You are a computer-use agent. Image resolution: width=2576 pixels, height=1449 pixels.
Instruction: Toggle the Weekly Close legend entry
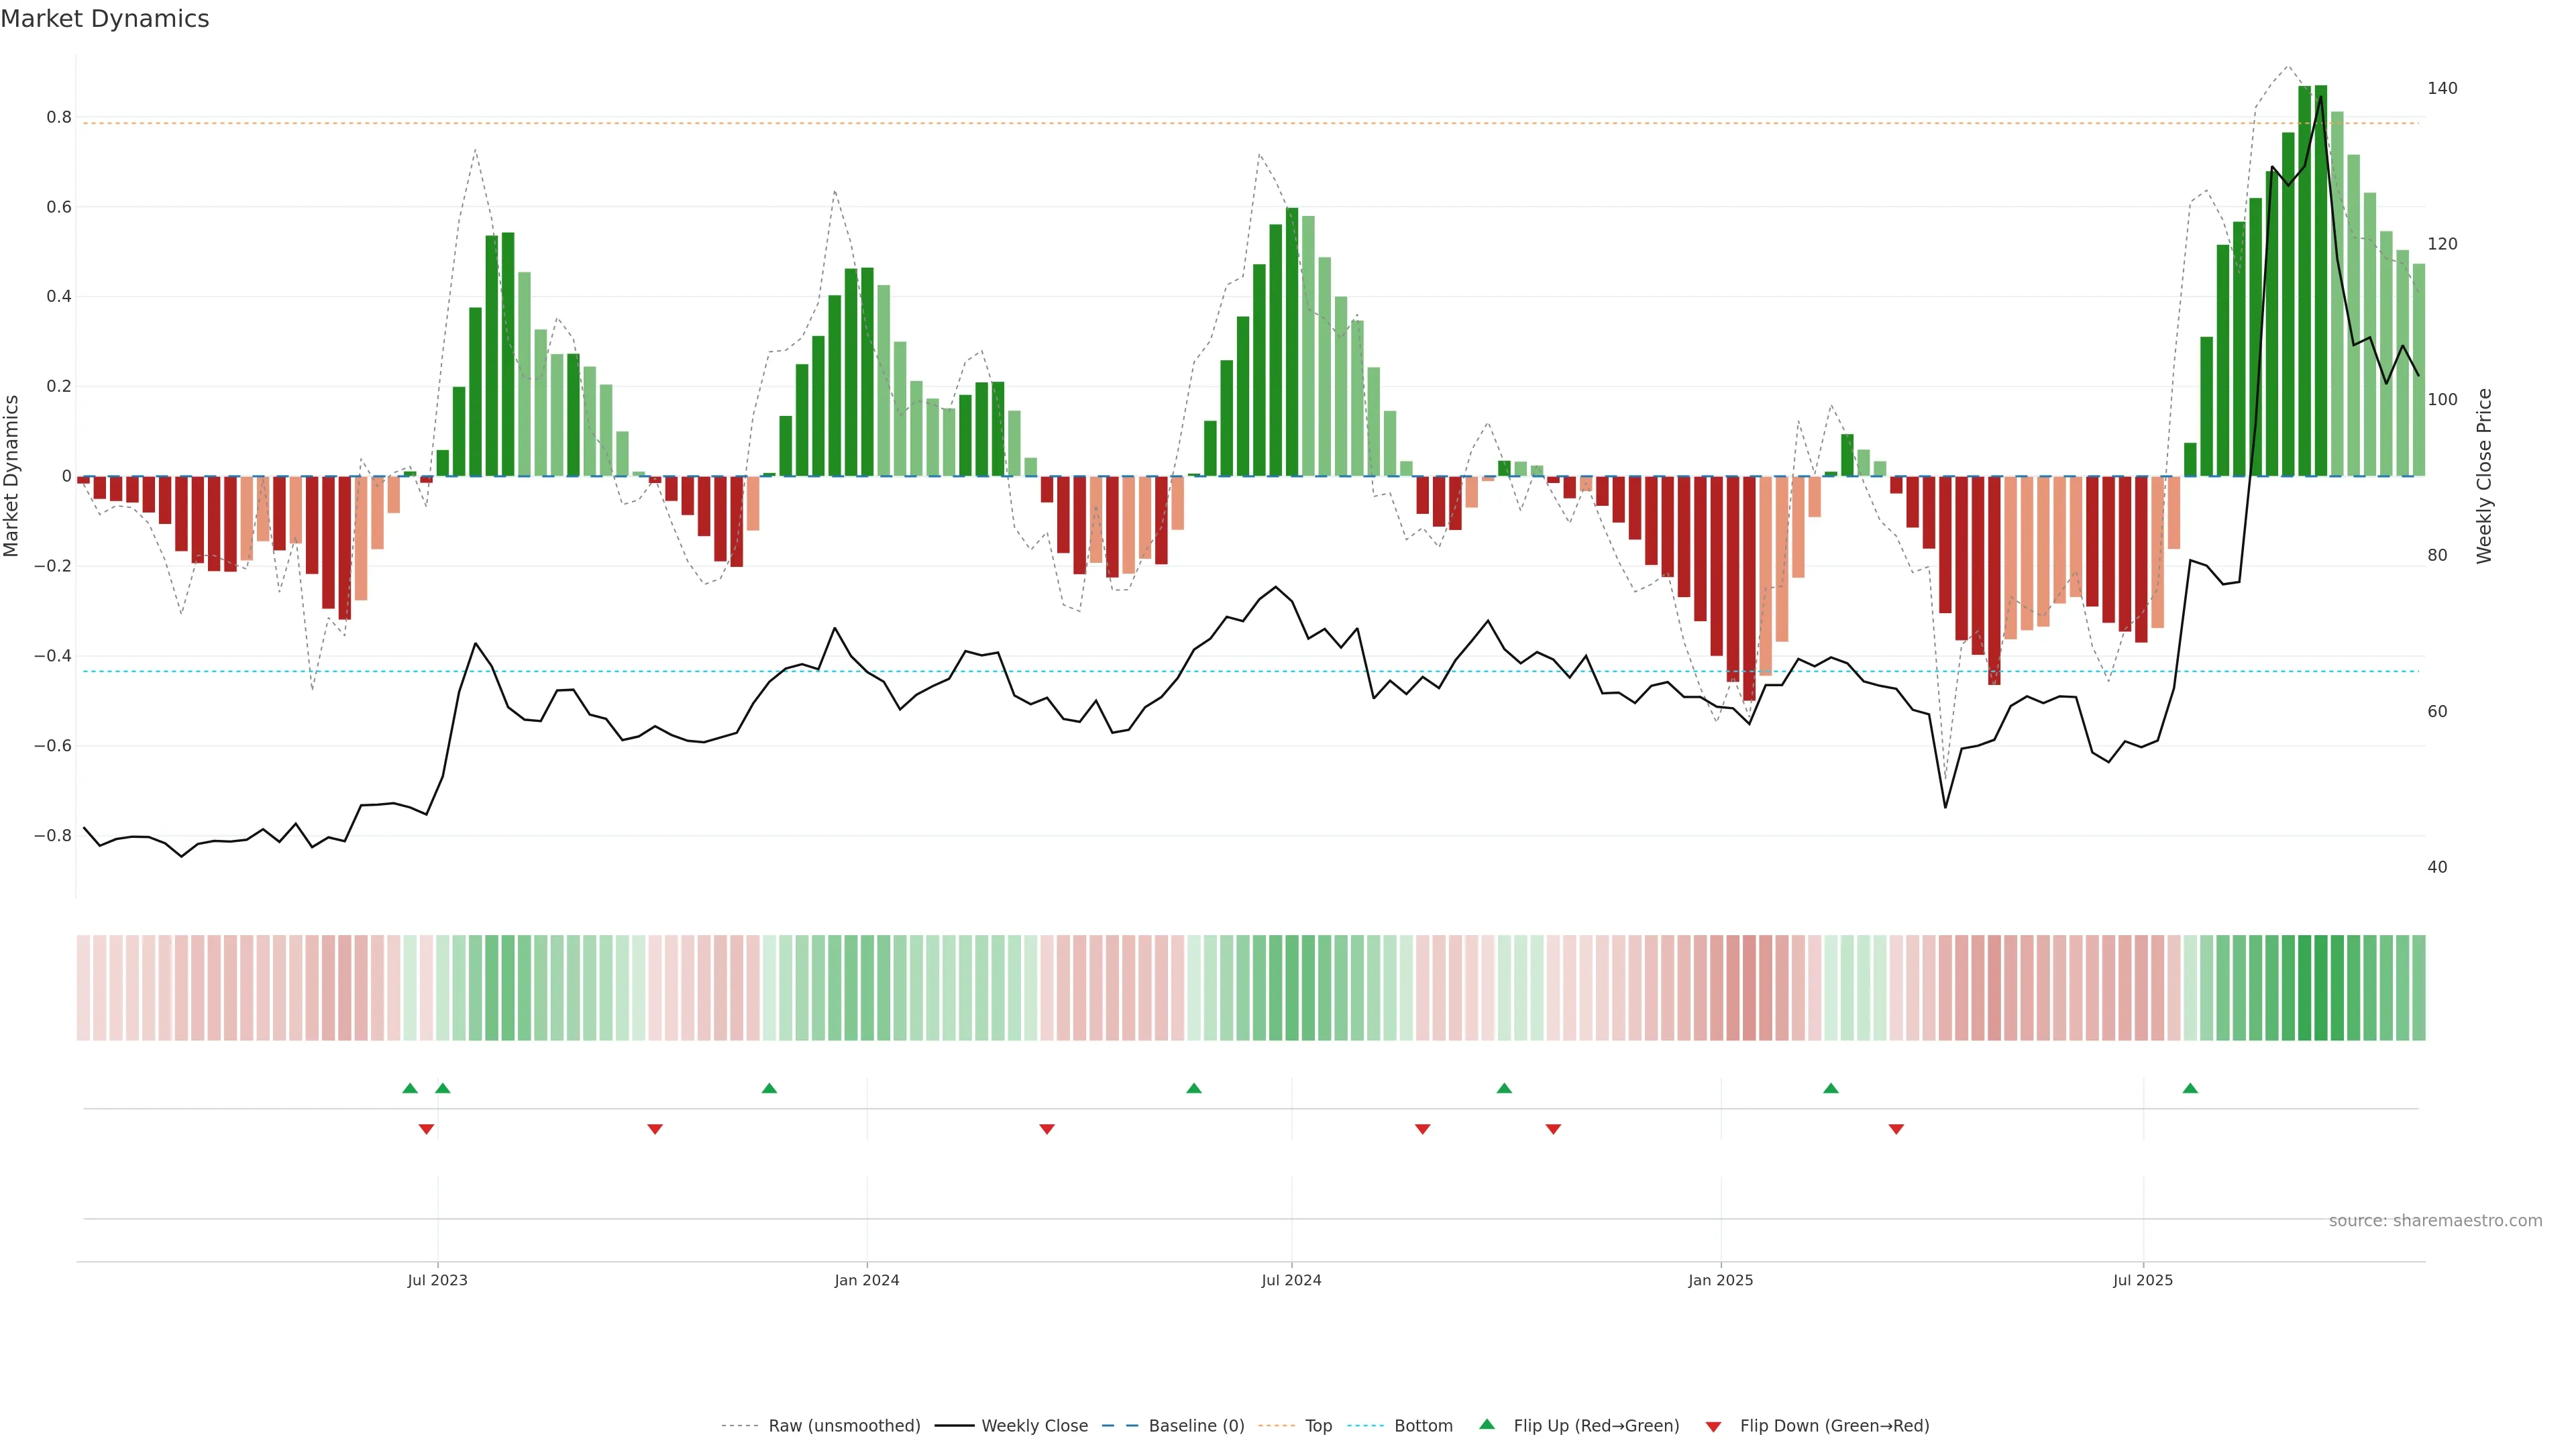1034,1426
